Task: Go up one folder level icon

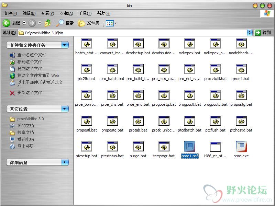Action: pos(48,23)
